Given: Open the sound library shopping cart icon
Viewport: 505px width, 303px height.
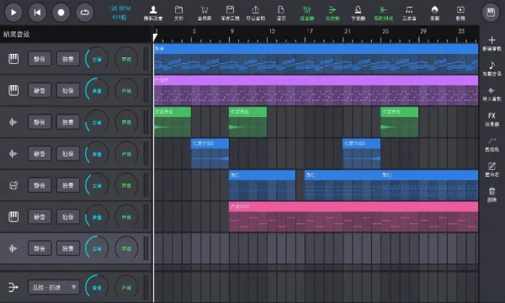Looking at the screenshot, I should point(205,13).
